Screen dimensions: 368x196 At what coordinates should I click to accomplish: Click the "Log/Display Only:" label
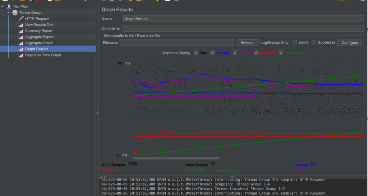pyautogui.click(x=275, y=43)
